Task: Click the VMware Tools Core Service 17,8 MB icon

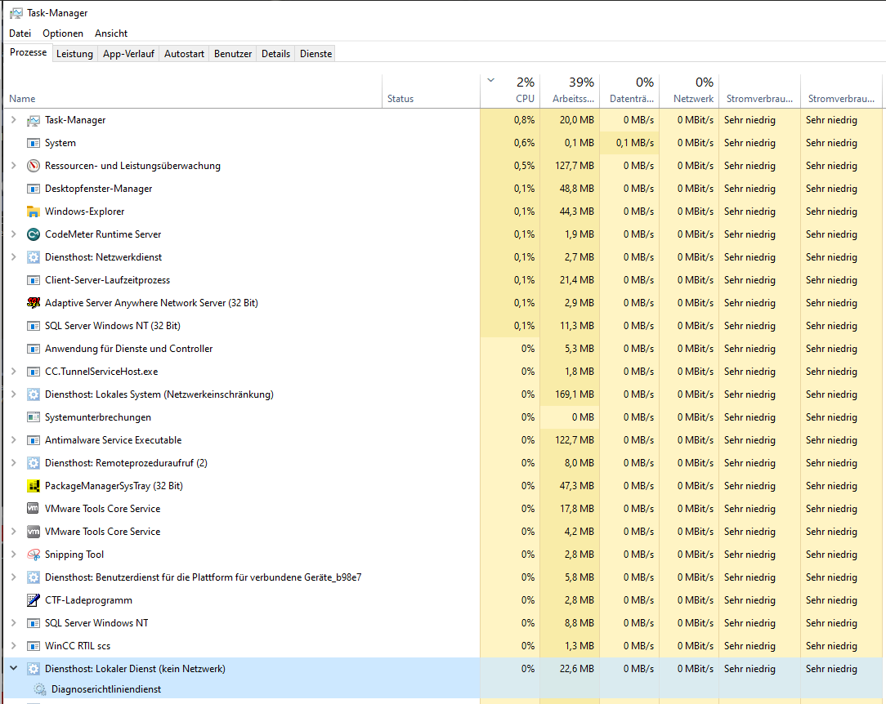Action: (x=34, y=509)
